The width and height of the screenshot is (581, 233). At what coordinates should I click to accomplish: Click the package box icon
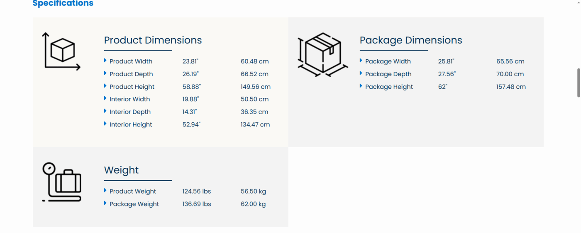tap(322, 54)
